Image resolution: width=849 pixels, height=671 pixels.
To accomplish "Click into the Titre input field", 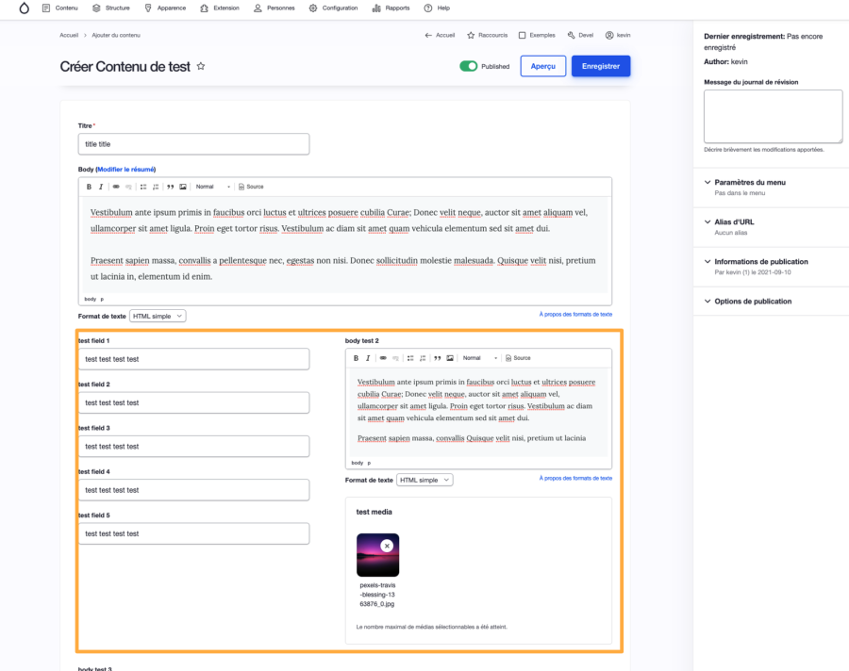I will [x=193, y=144].
